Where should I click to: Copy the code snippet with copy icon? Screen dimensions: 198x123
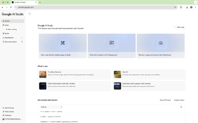[x=181, y=107]
